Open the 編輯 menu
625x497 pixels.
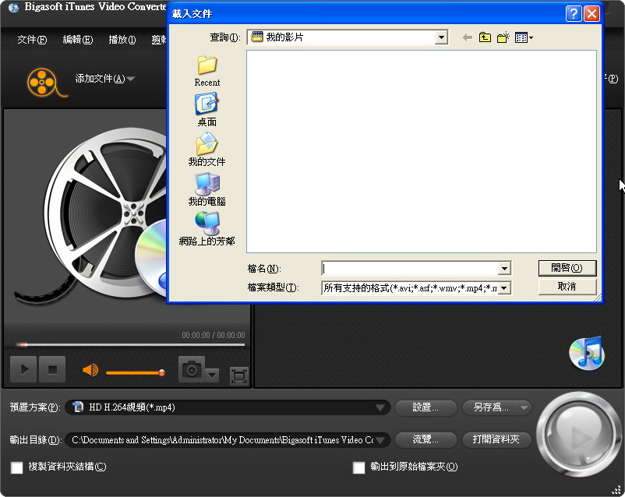click(x=77, y=40)
